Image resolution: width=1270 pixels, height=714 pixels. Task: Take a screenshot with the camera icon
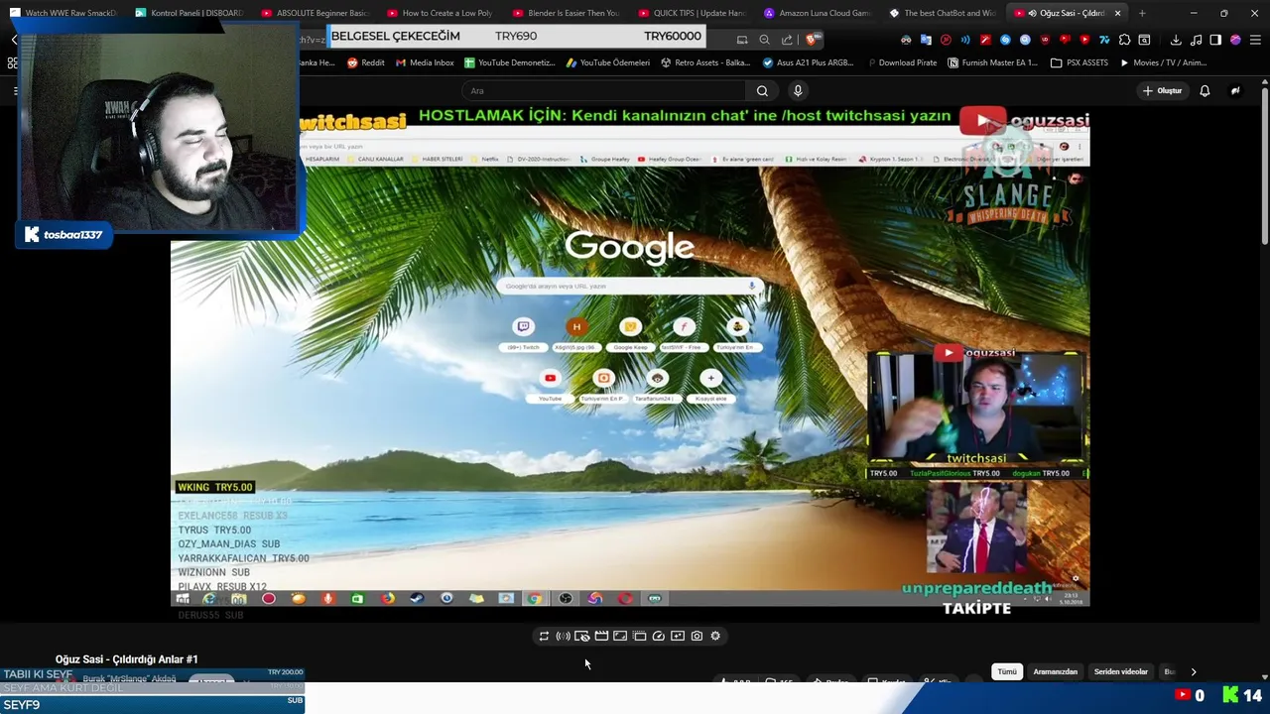[697, 636]
